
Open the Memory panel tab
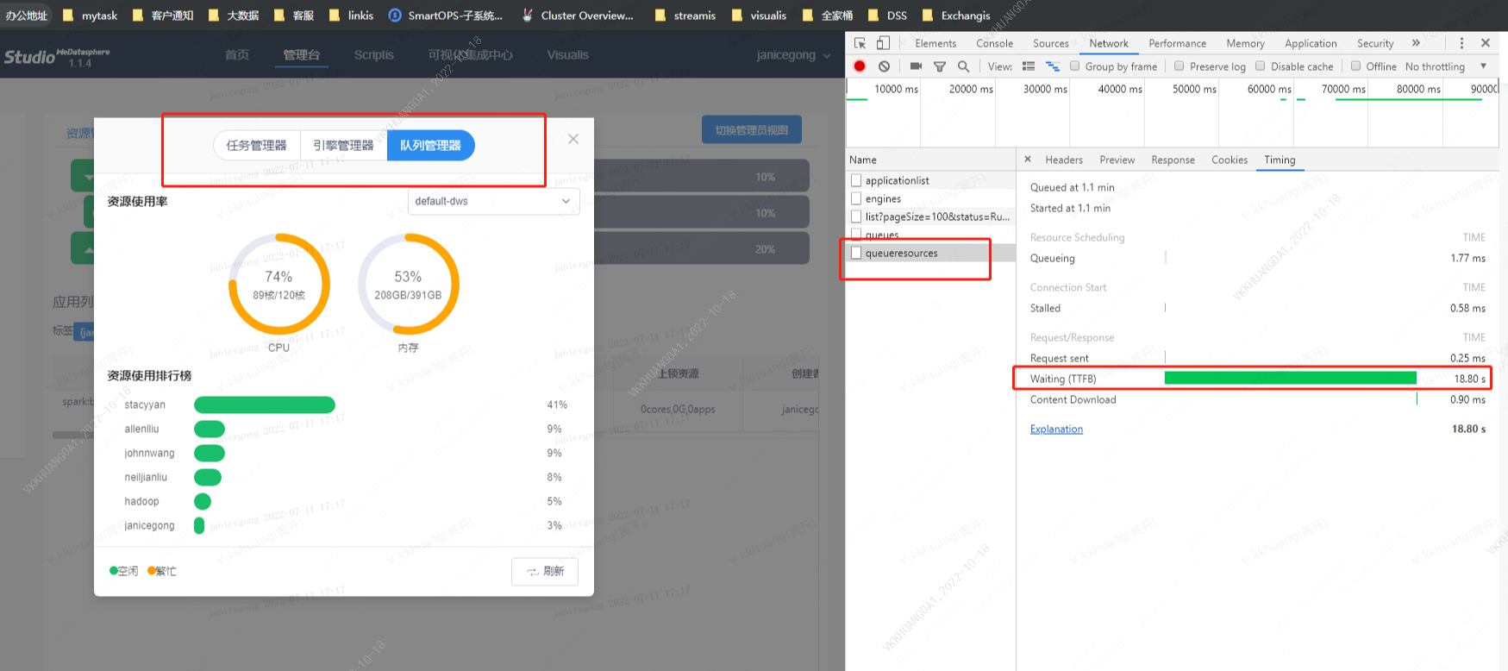pyautogui.click(x=1245, y=43)
